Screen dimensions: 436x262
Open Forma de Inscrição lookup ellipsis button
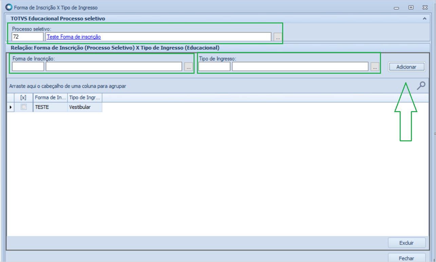point(188,67)
